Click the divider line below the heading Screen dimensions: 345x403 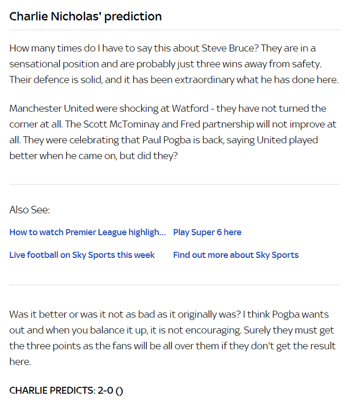coord(172,31)
